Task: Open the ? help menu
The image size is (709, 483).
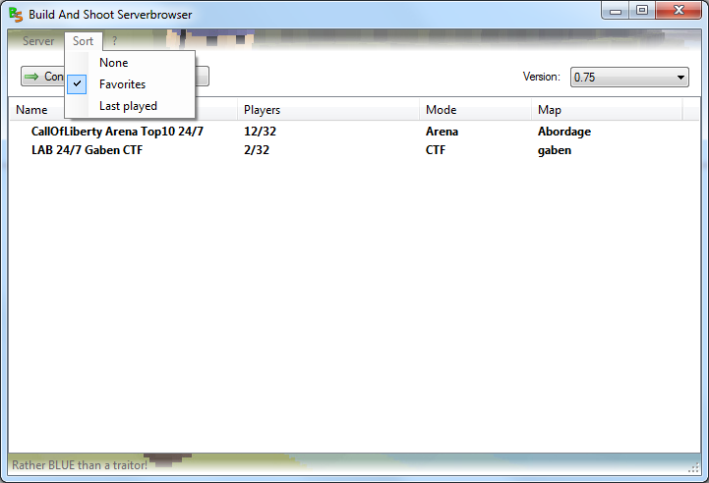Action: coord(114,41)
